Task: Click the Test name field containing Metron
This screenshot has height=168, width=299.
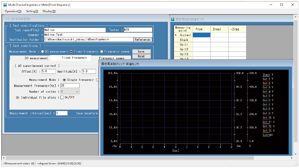Action: 75,30
